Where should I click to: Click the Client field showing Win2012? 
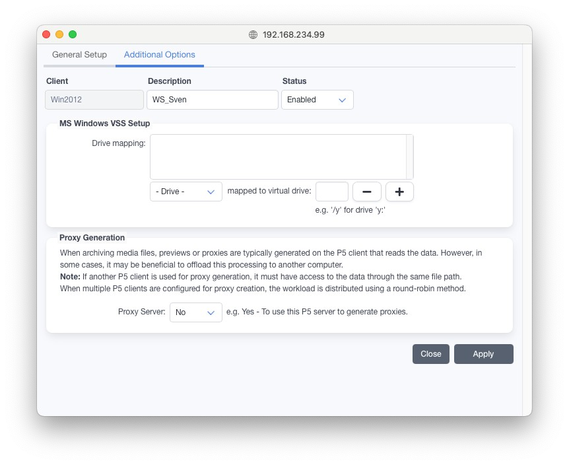94,100
